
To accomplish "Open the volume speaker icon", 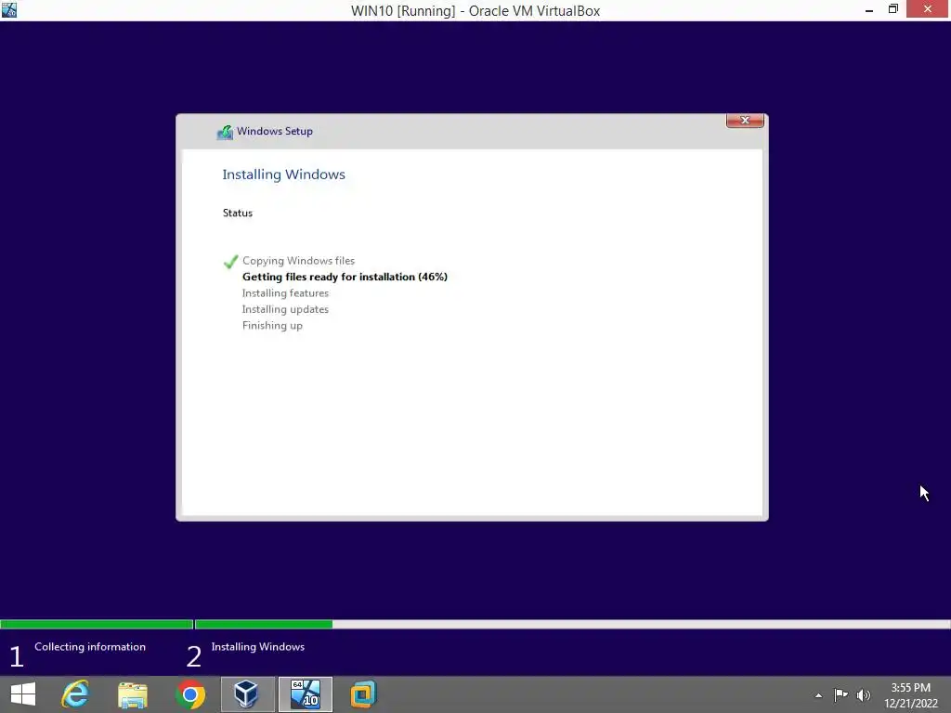I will pyautogui.click(x=864, y=694).
